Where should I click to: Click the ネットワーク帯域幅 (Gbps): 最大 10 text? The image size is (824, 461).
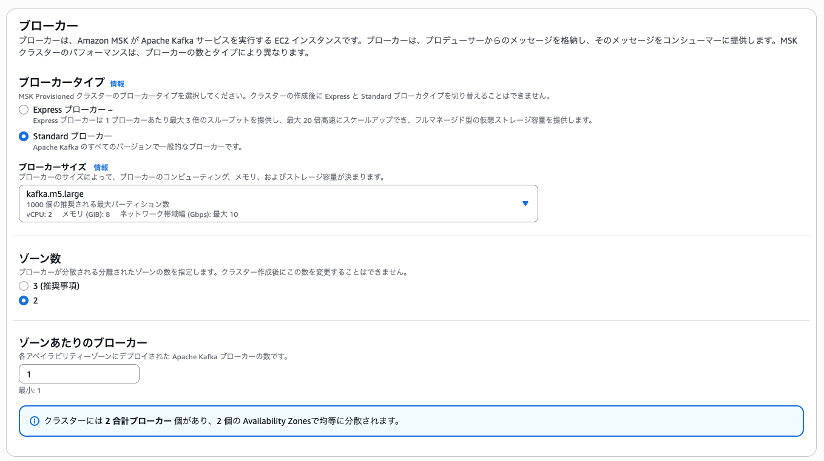[x=179, y=214]
